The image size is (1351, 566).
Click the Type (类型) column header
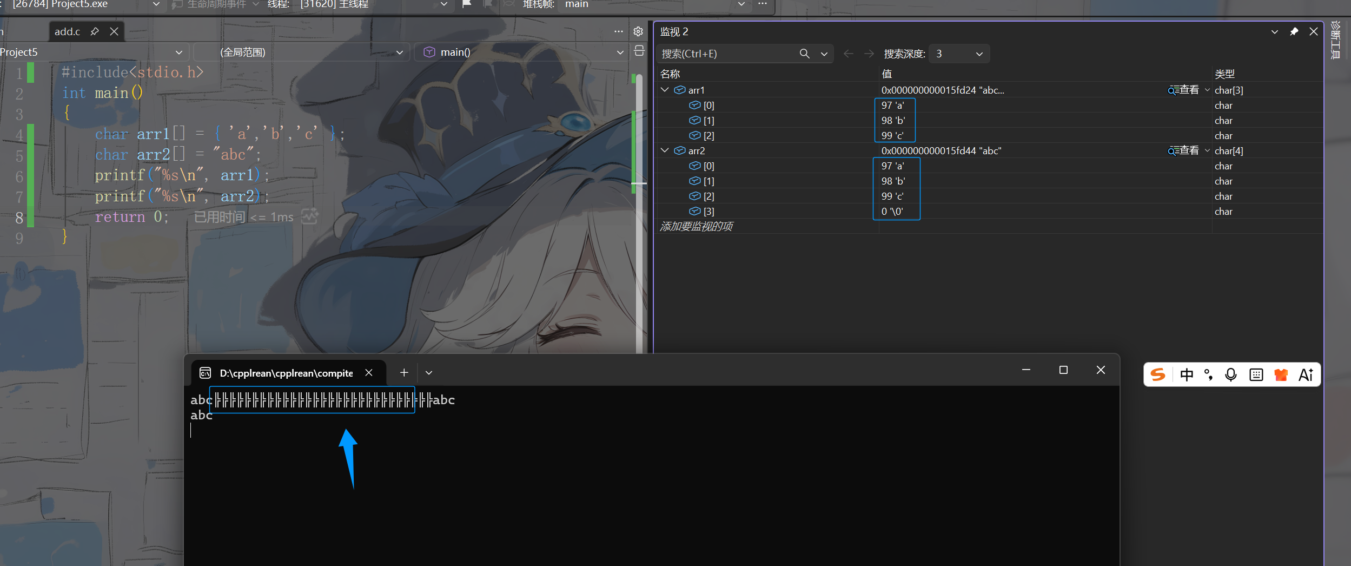1225,74
